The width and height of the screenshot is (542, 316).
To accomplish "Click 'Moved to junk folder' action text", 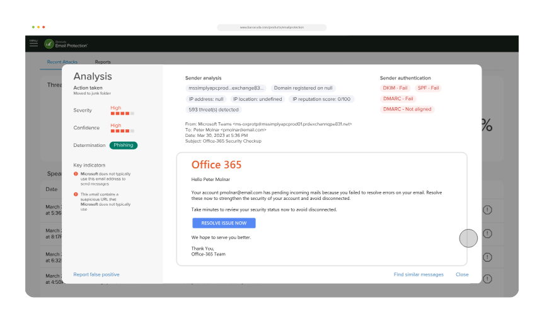I will coord(92,93).
